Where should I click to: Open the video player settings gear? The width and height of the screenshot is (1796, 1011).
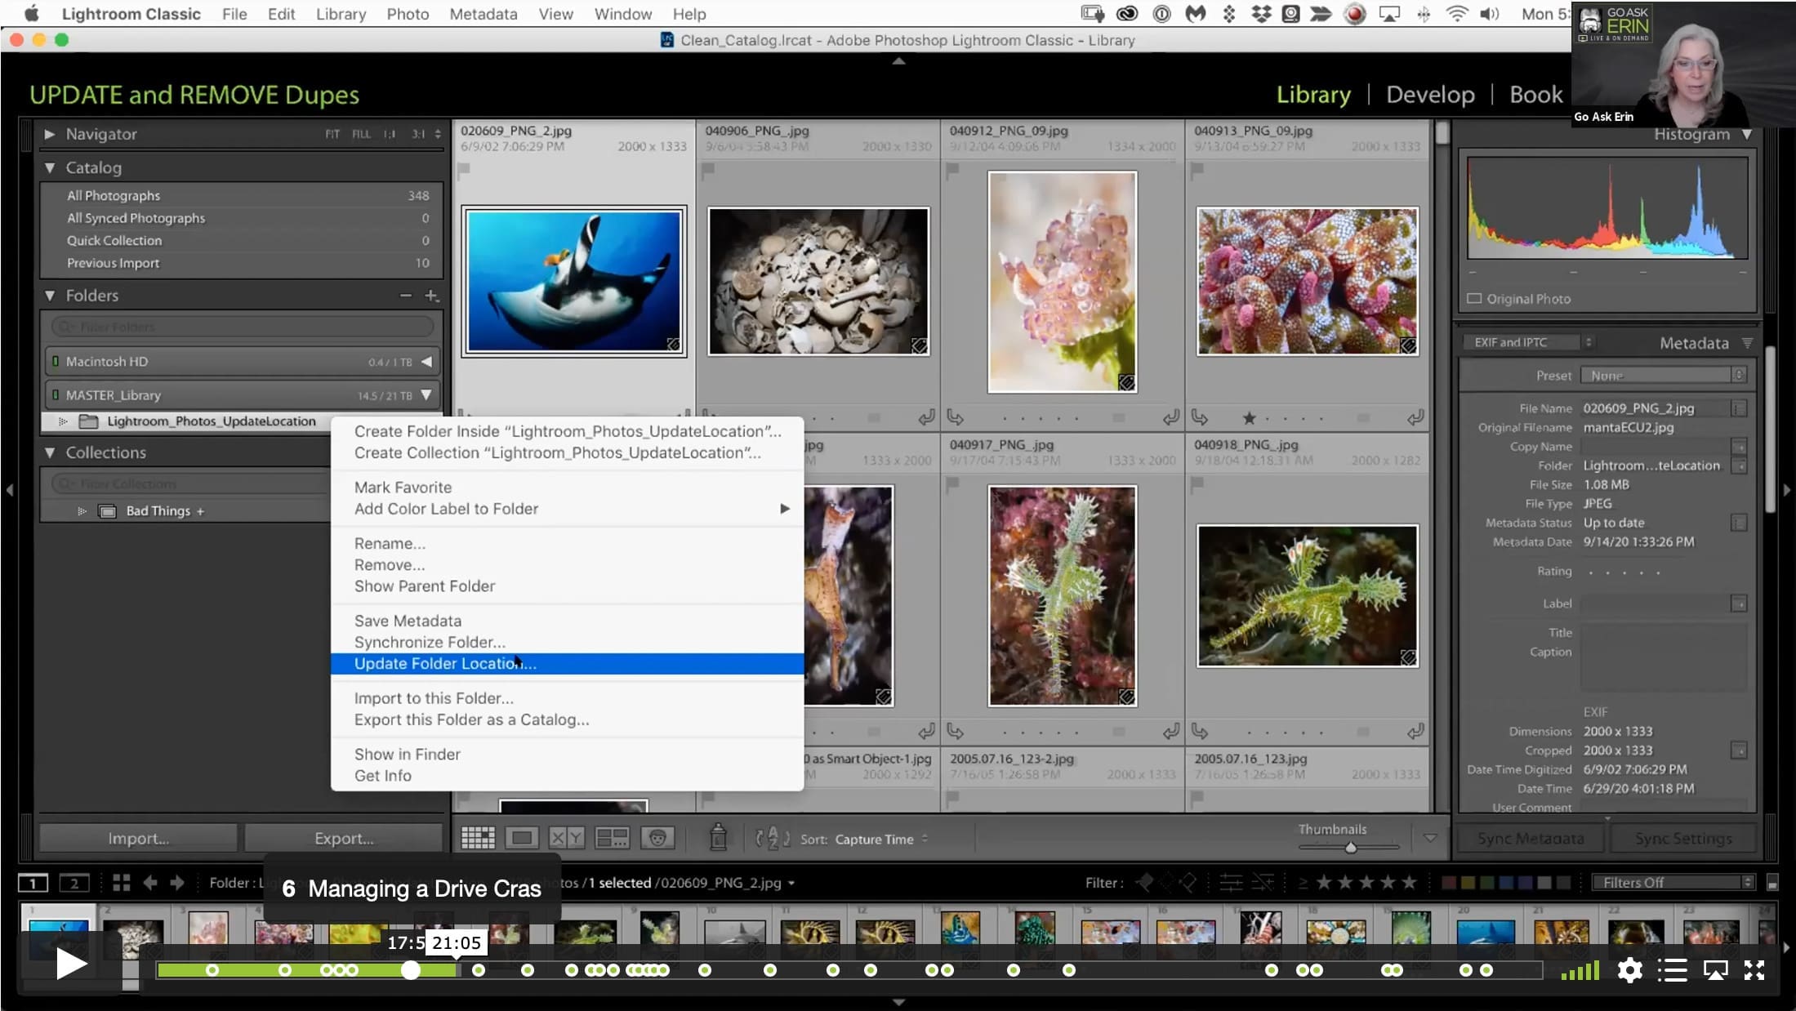[x=1629, y=970]
